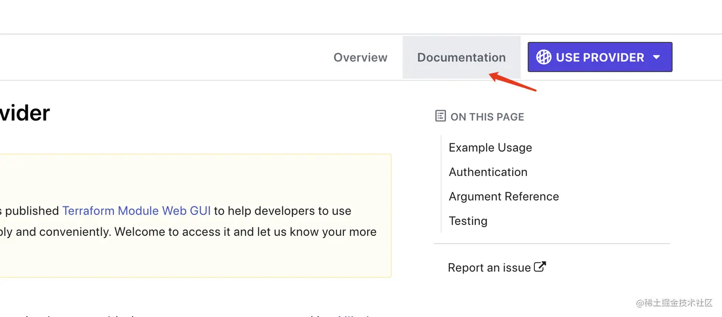
Task: Click the 'Welcome to access it' sentence text
Action: click(x=245, y=232)
